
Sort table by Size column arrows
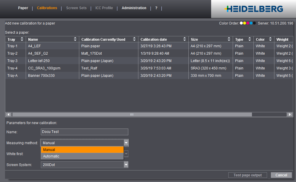tap(229, 39)
